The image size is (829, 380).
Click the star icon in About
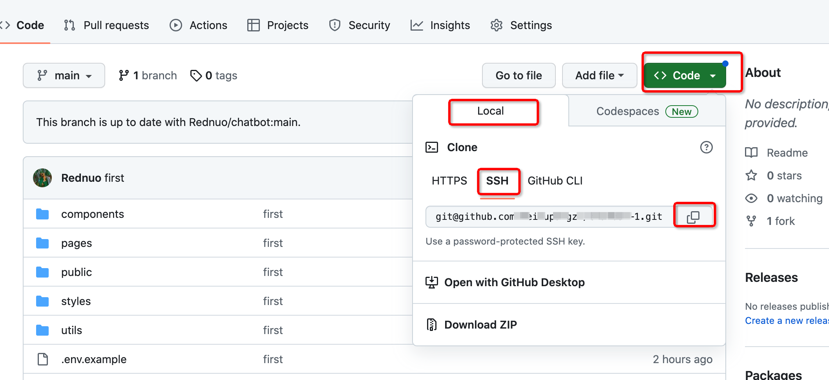(x=751, y=175)
